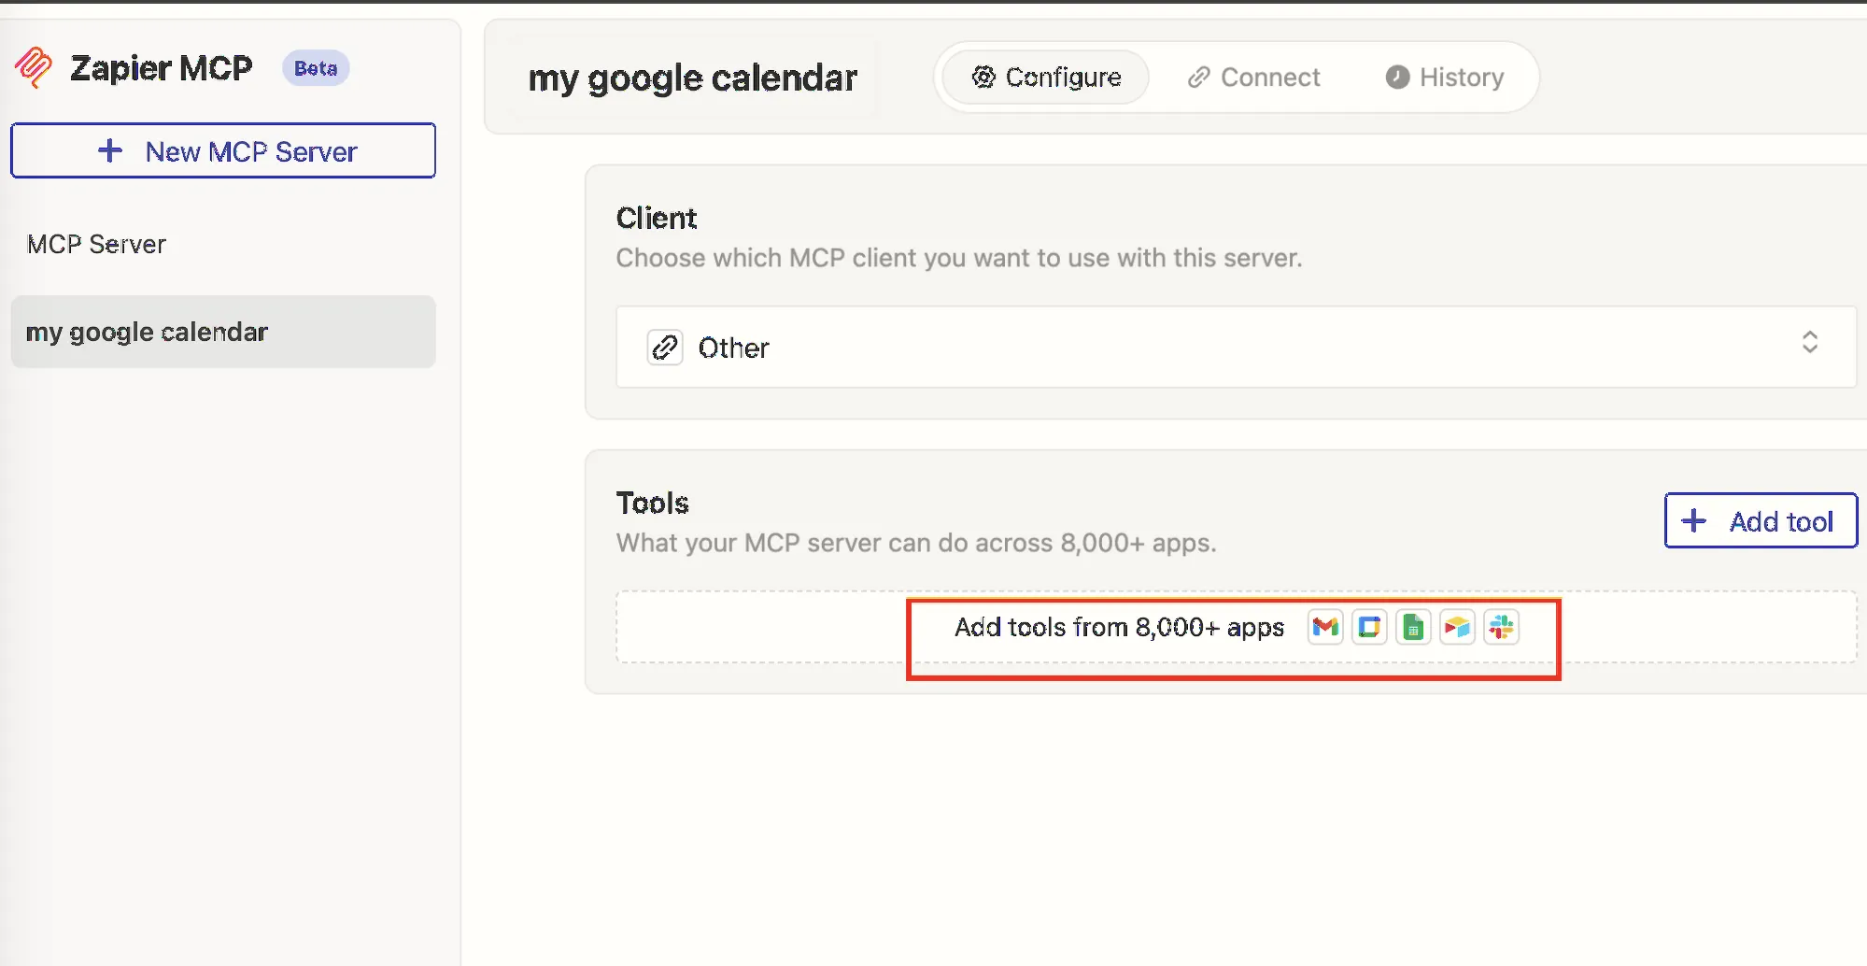This screenshot has width=1867, height=966.
Task: Click the chain icon on Connect tab
Action: point(1198,77)
